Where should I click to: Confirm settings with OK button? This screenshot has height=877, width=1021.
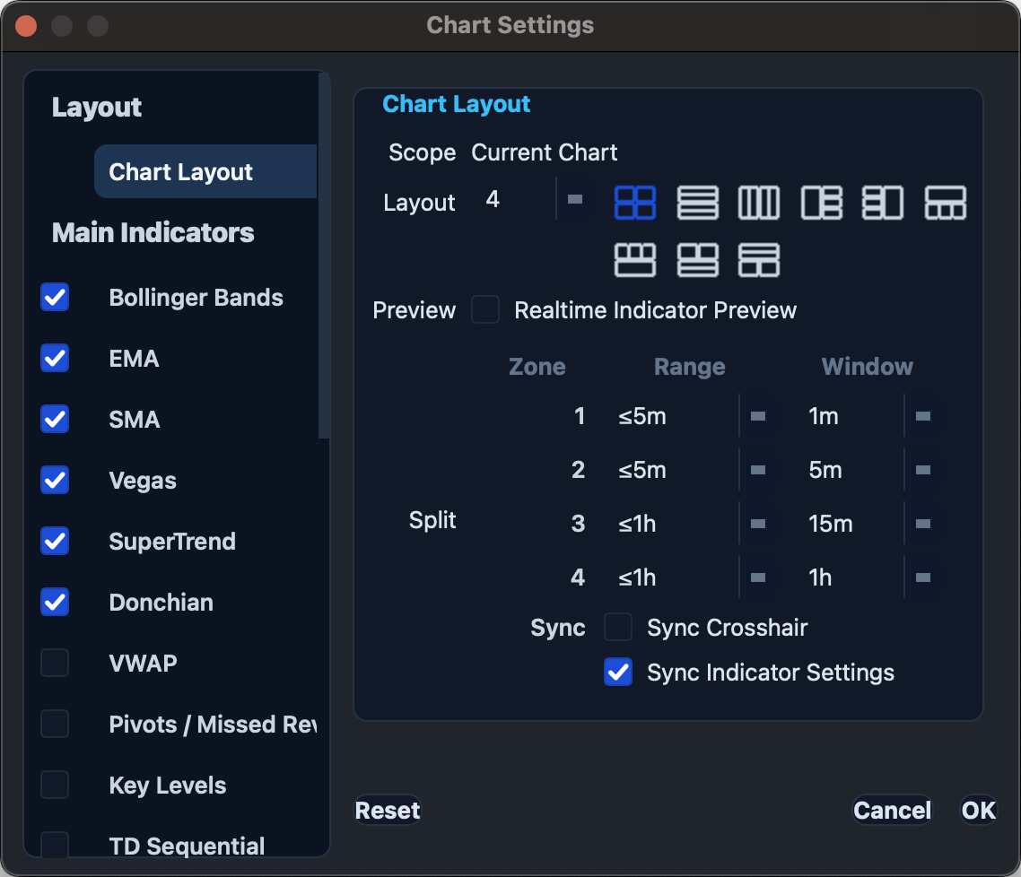point(979,810)
